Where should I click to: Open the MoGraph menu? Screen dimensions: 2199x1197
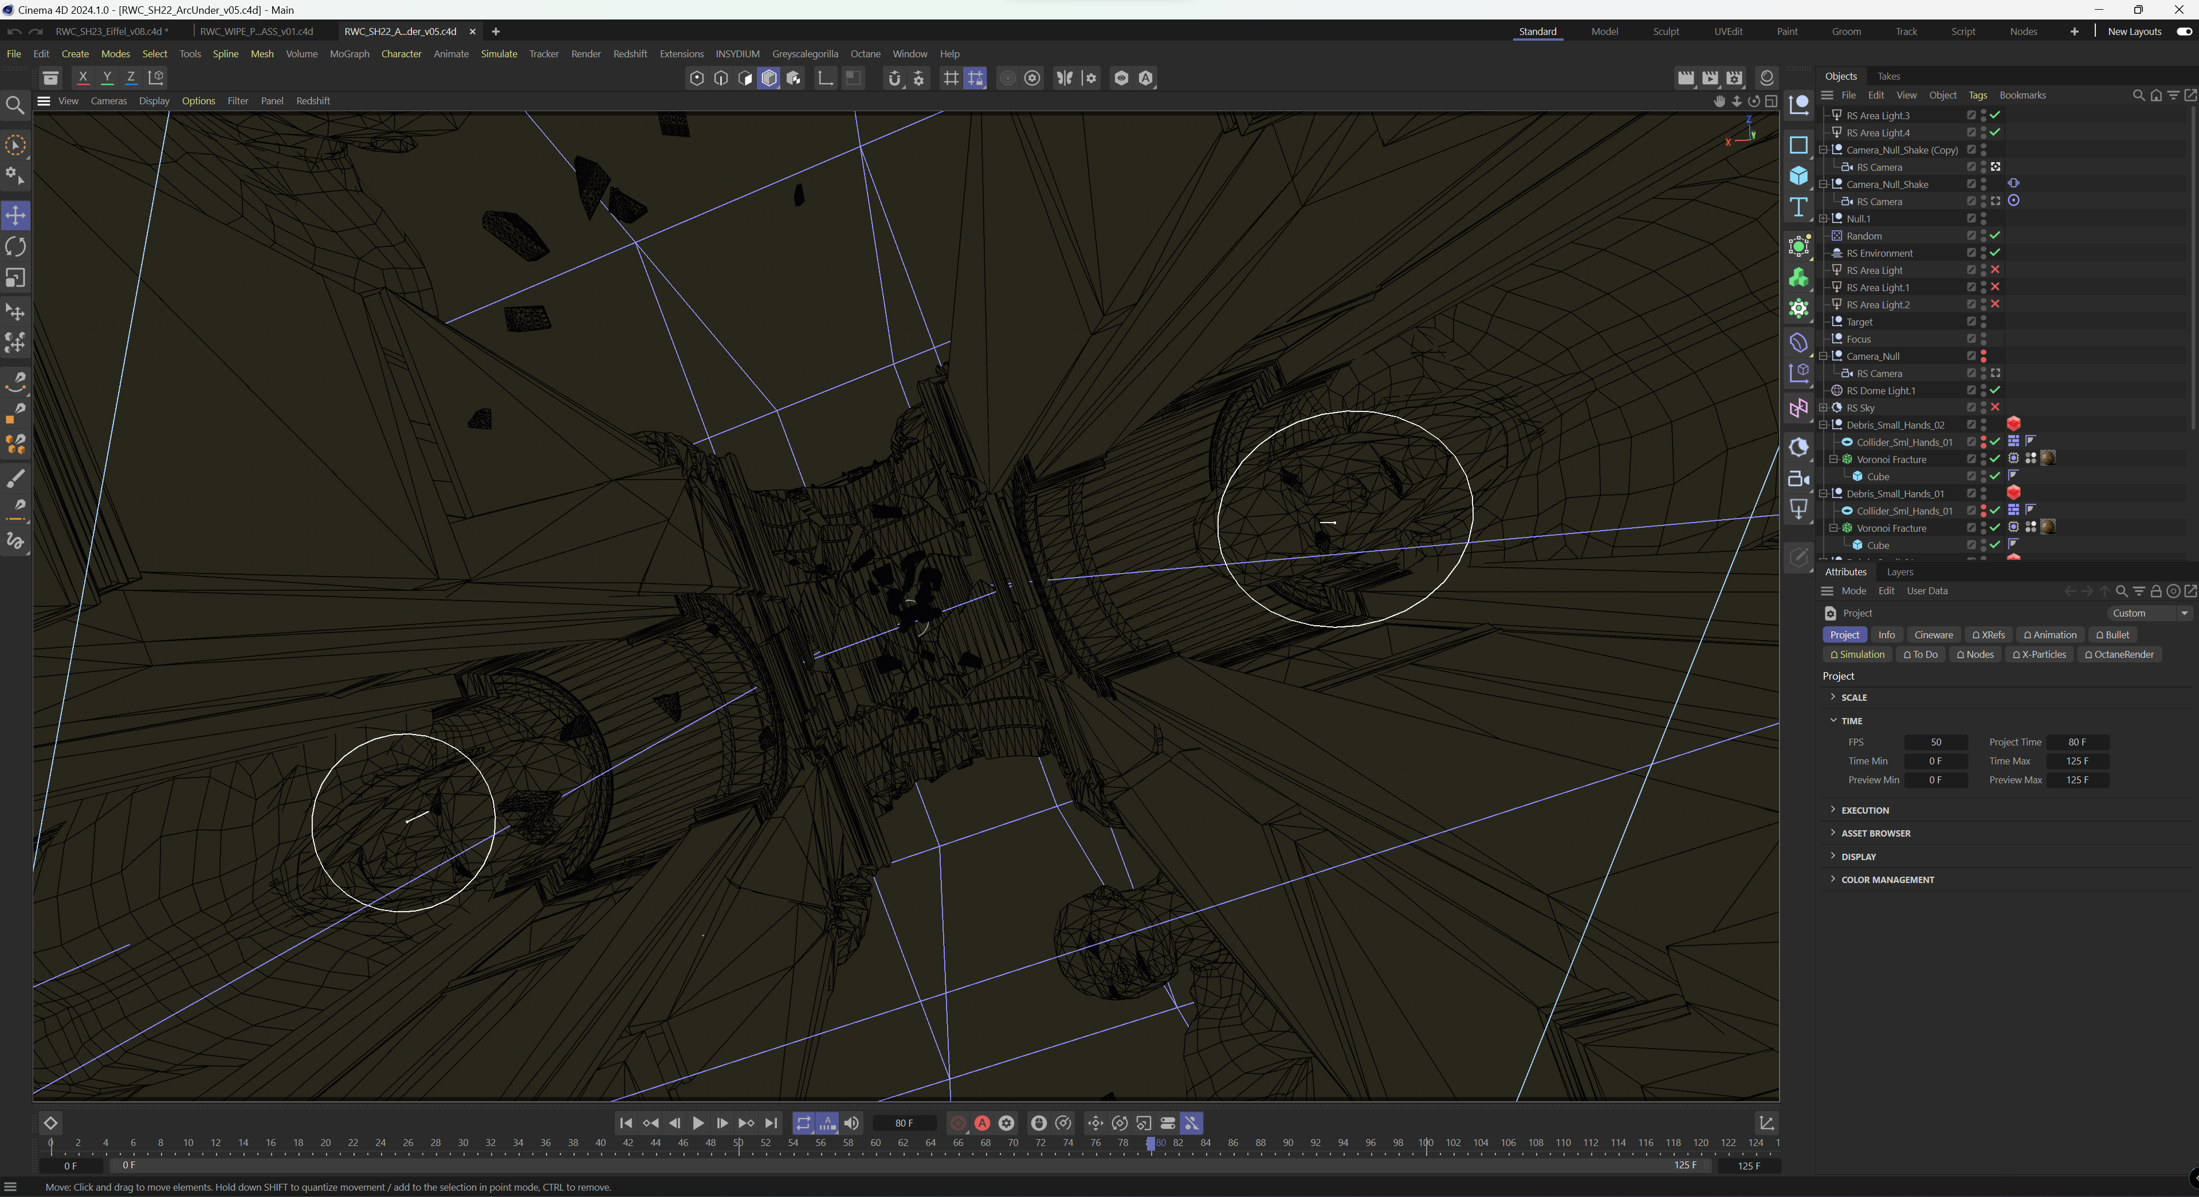pos(348,54)
